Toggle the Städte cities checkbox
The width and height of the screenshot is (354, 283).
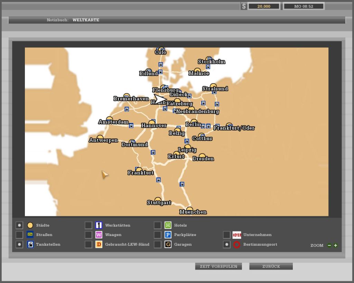(19, 225)
